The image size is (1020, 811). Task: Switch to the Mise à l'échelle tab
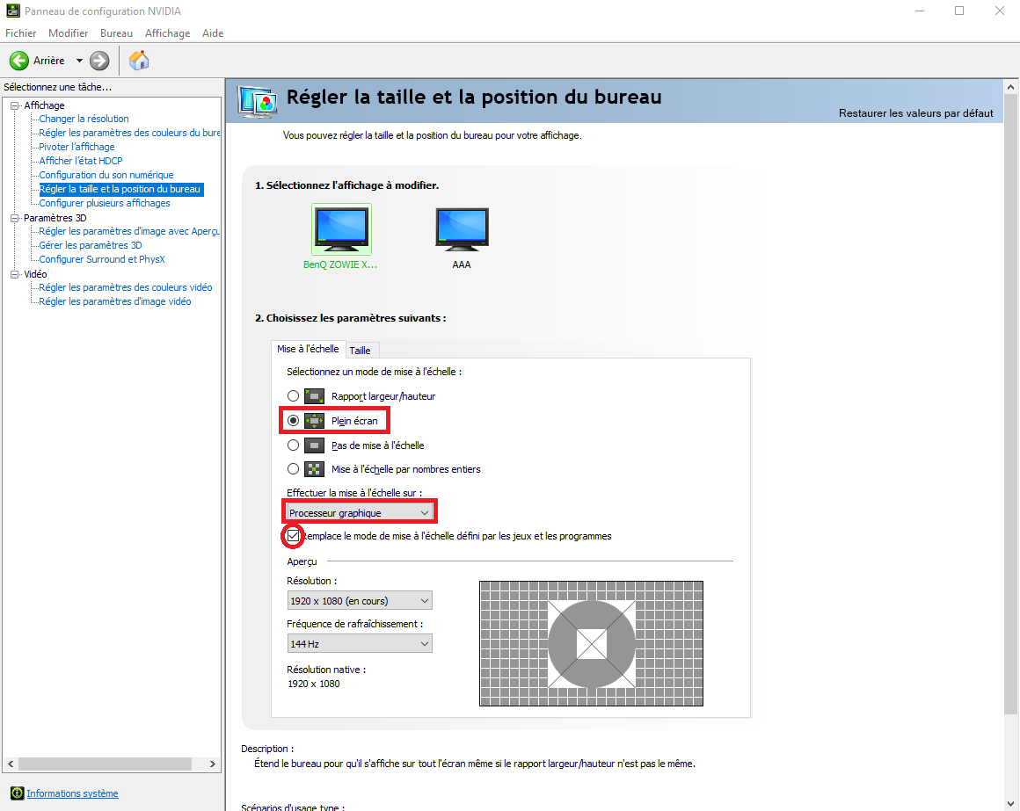tap(308, 349)
